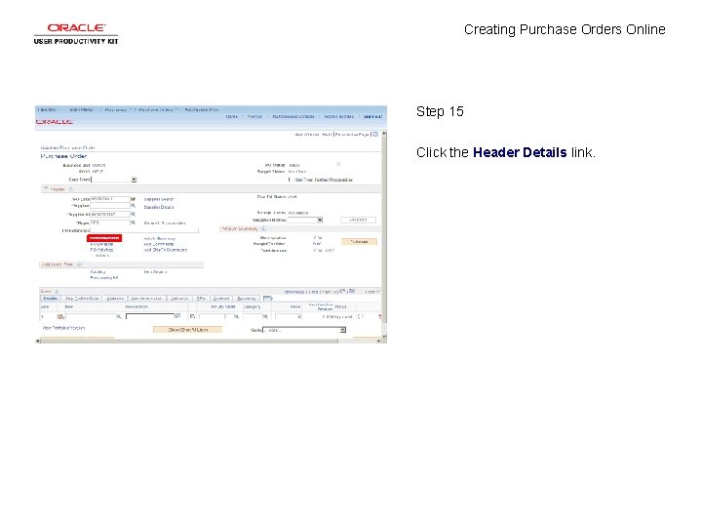The width and height of the screenshot is (702, 527).
Task: Click Add to Favorites link
Action: 338,116
